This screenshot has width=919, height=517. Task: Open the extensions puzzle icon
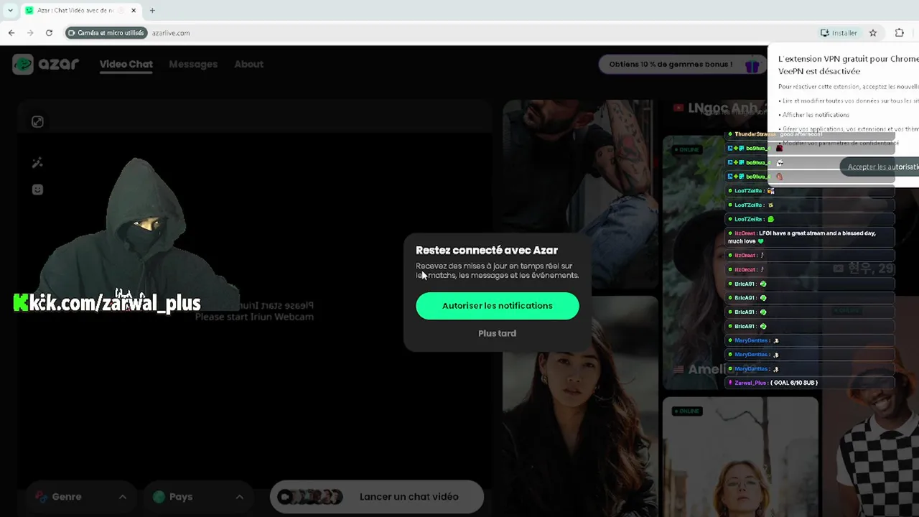899,33
